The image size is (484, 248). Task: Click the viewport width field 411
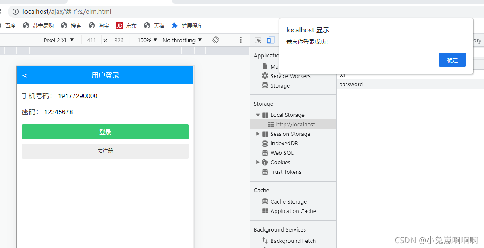coord(91,40)
